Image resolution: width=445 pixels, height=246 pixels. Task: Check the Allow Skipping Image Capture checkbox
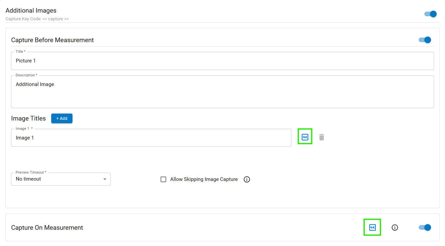(x=163, y=179)
